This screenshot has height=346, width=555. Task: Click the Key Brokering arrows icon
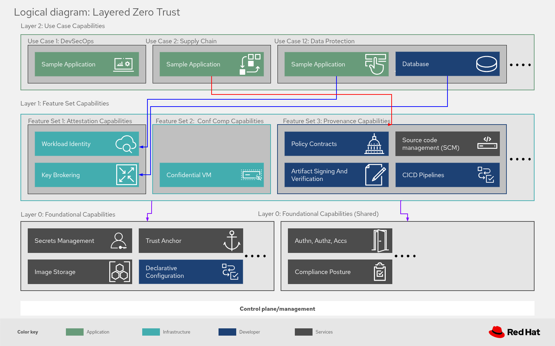click(x=127, y=175)
